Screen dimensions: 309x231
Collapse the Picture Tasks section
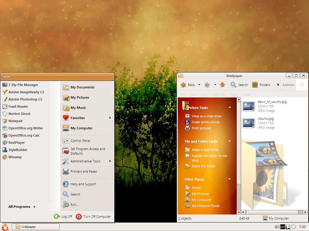[x=230, y=107]
